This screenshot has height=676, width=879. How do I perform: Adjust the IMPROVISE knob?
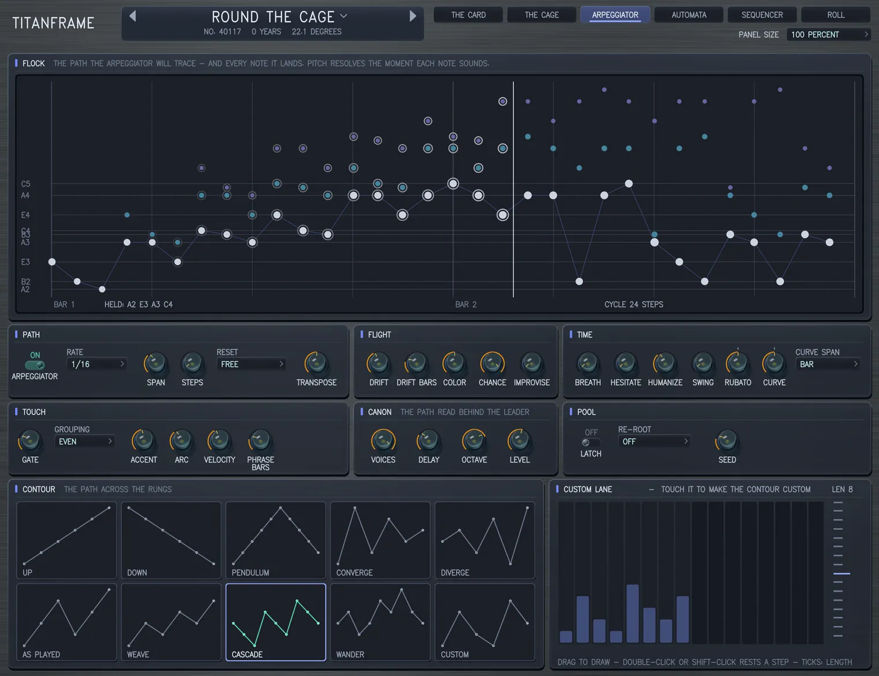point(531,363)
